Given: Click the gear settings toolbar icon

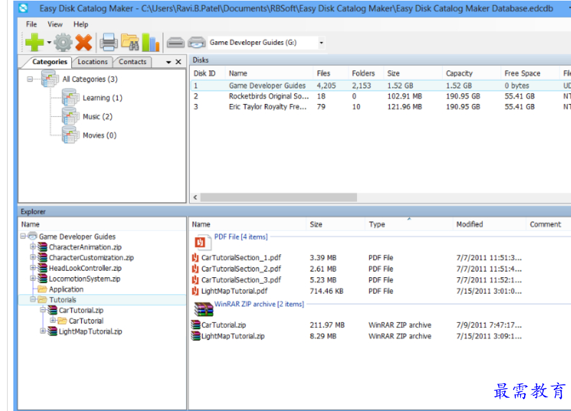Looking at the screenshot, I should pos(63,42).
